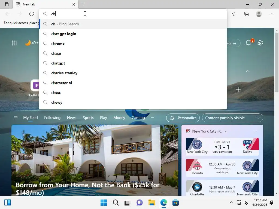Screen dimensions: 279x209
Task: Open a new tab with the plus button
Action: pos(83,4)
